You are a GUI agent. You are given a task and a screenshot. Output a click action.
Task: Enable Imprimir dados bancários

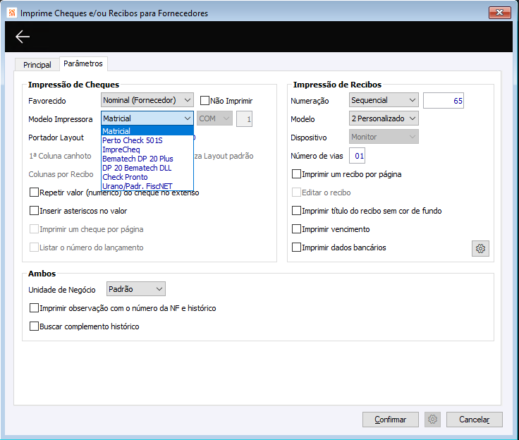tap(296, 248)
